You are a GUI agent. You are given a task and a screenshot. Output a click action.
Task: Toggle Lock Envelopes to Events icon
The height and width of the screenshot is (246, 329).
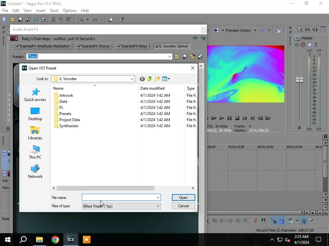click(x=304, y=221)
